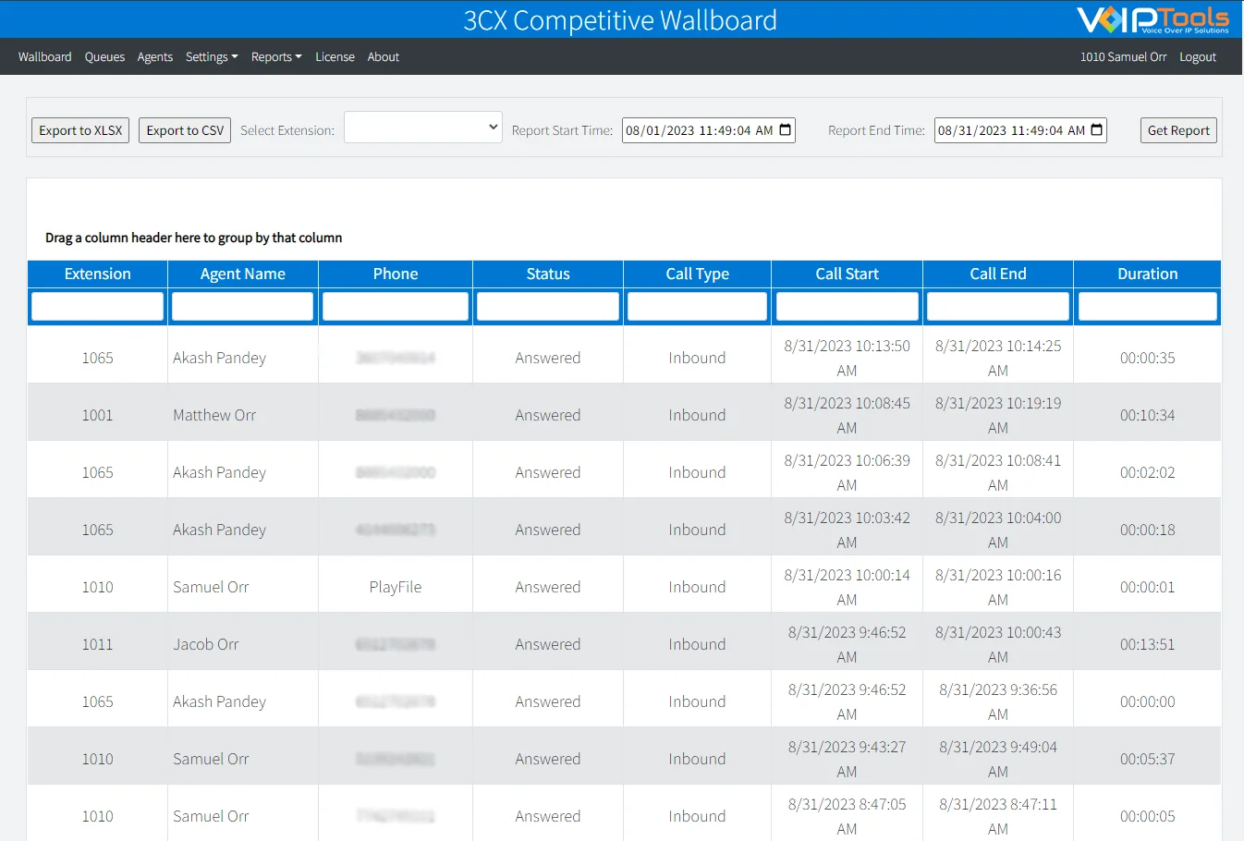
Task: Go to the Wallboard page
Action: [44, 57]
